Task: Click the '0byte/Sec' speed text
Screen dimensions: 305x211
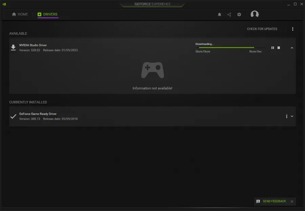Action: [x=256, y=51]
